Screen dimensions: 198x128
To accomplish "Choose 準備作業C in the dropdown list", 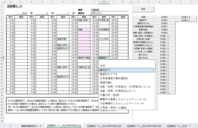I will click(x=126, y=83).
